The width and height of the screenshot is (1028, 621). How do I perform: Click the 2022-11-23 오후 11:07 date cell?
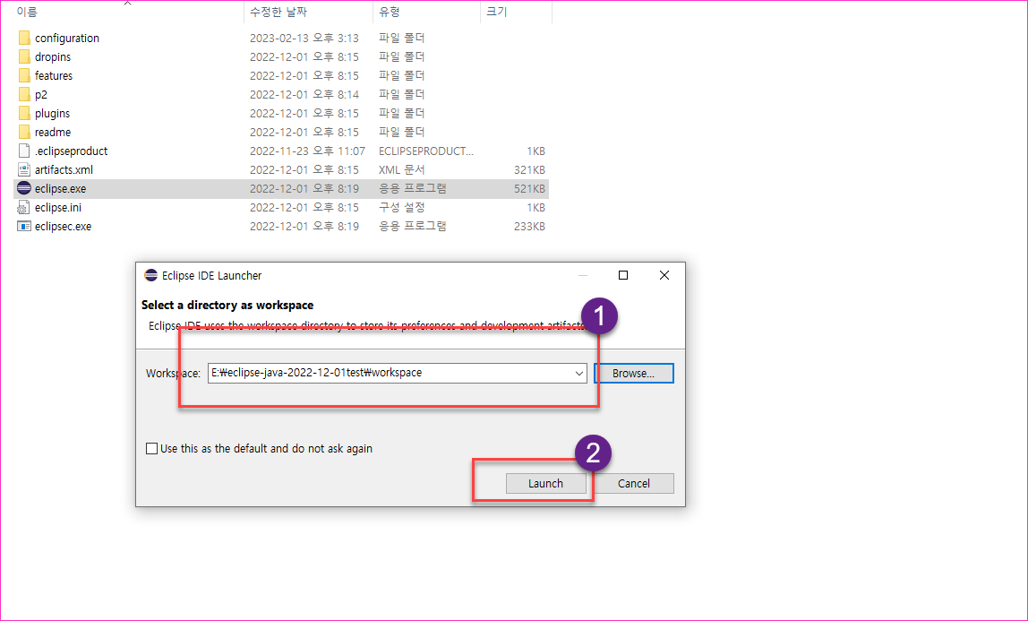point(307,151)
